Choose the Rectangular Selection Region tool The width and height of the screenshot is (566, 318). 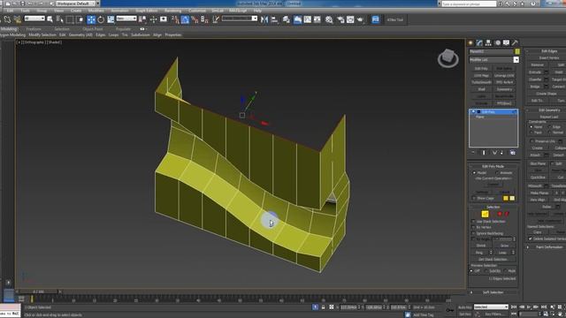70,19
